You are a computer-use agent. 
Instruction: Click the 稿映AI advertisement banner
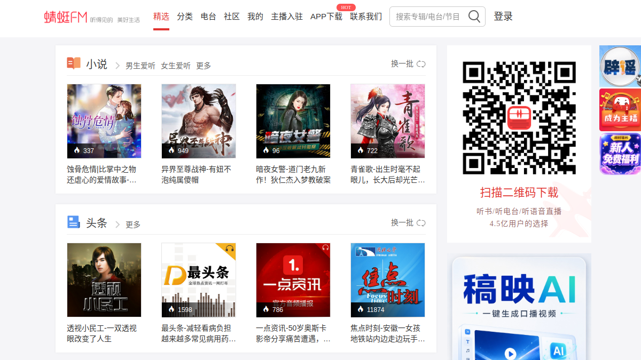pyautogui.click(x=519, y=307)
